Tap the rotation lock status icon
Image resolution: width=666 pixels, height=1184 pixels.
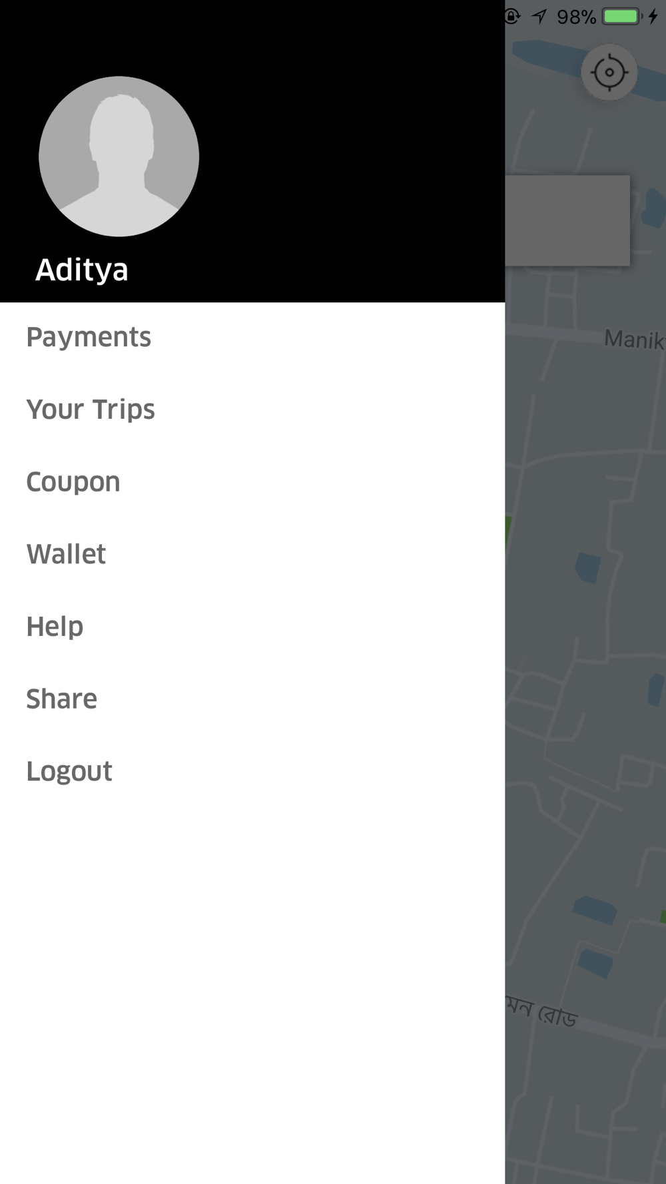(x=511, y=16)
